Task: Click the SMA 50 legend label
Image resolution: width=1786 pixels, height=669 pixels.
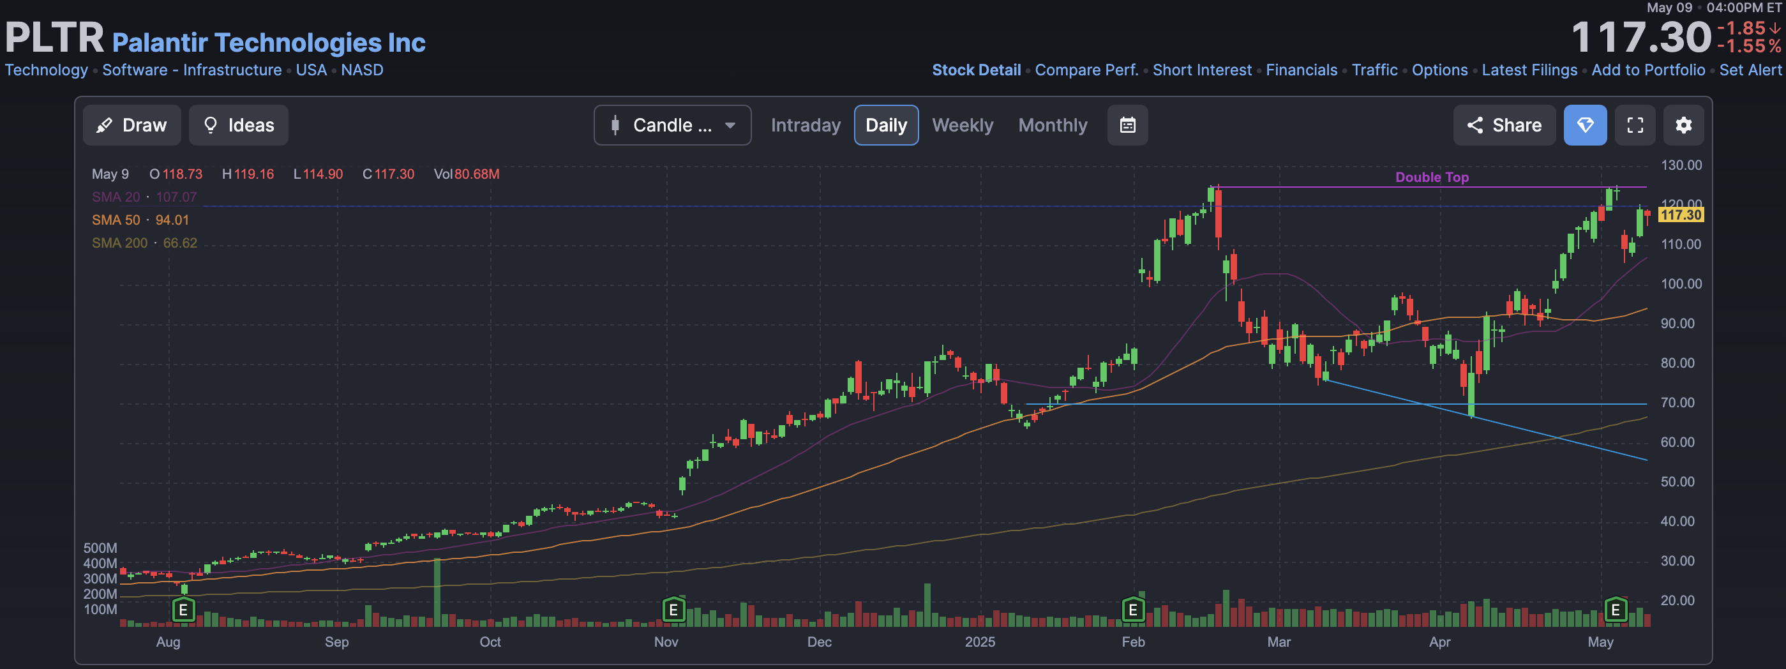Action: 116,220
